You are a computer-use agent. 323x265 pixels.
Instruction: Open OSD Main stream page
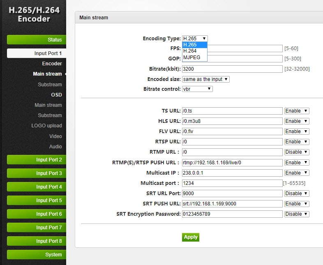[x=48, y=105]
